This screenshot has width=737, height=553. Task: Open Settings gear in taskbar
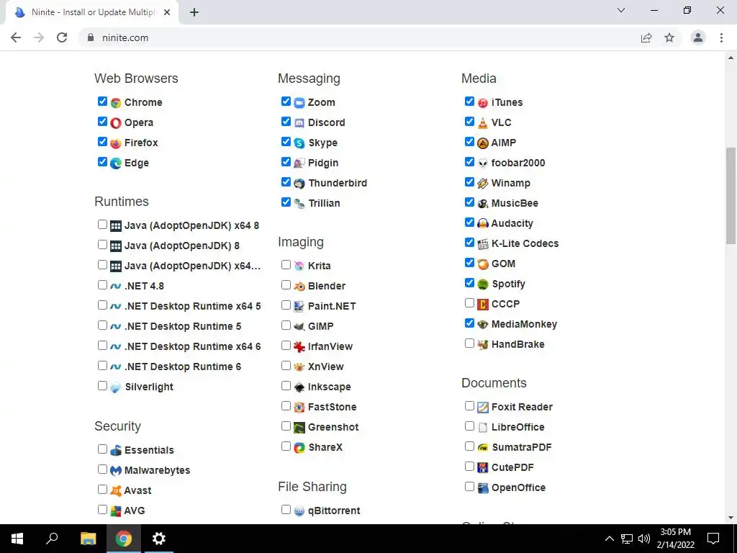(159, 539)
